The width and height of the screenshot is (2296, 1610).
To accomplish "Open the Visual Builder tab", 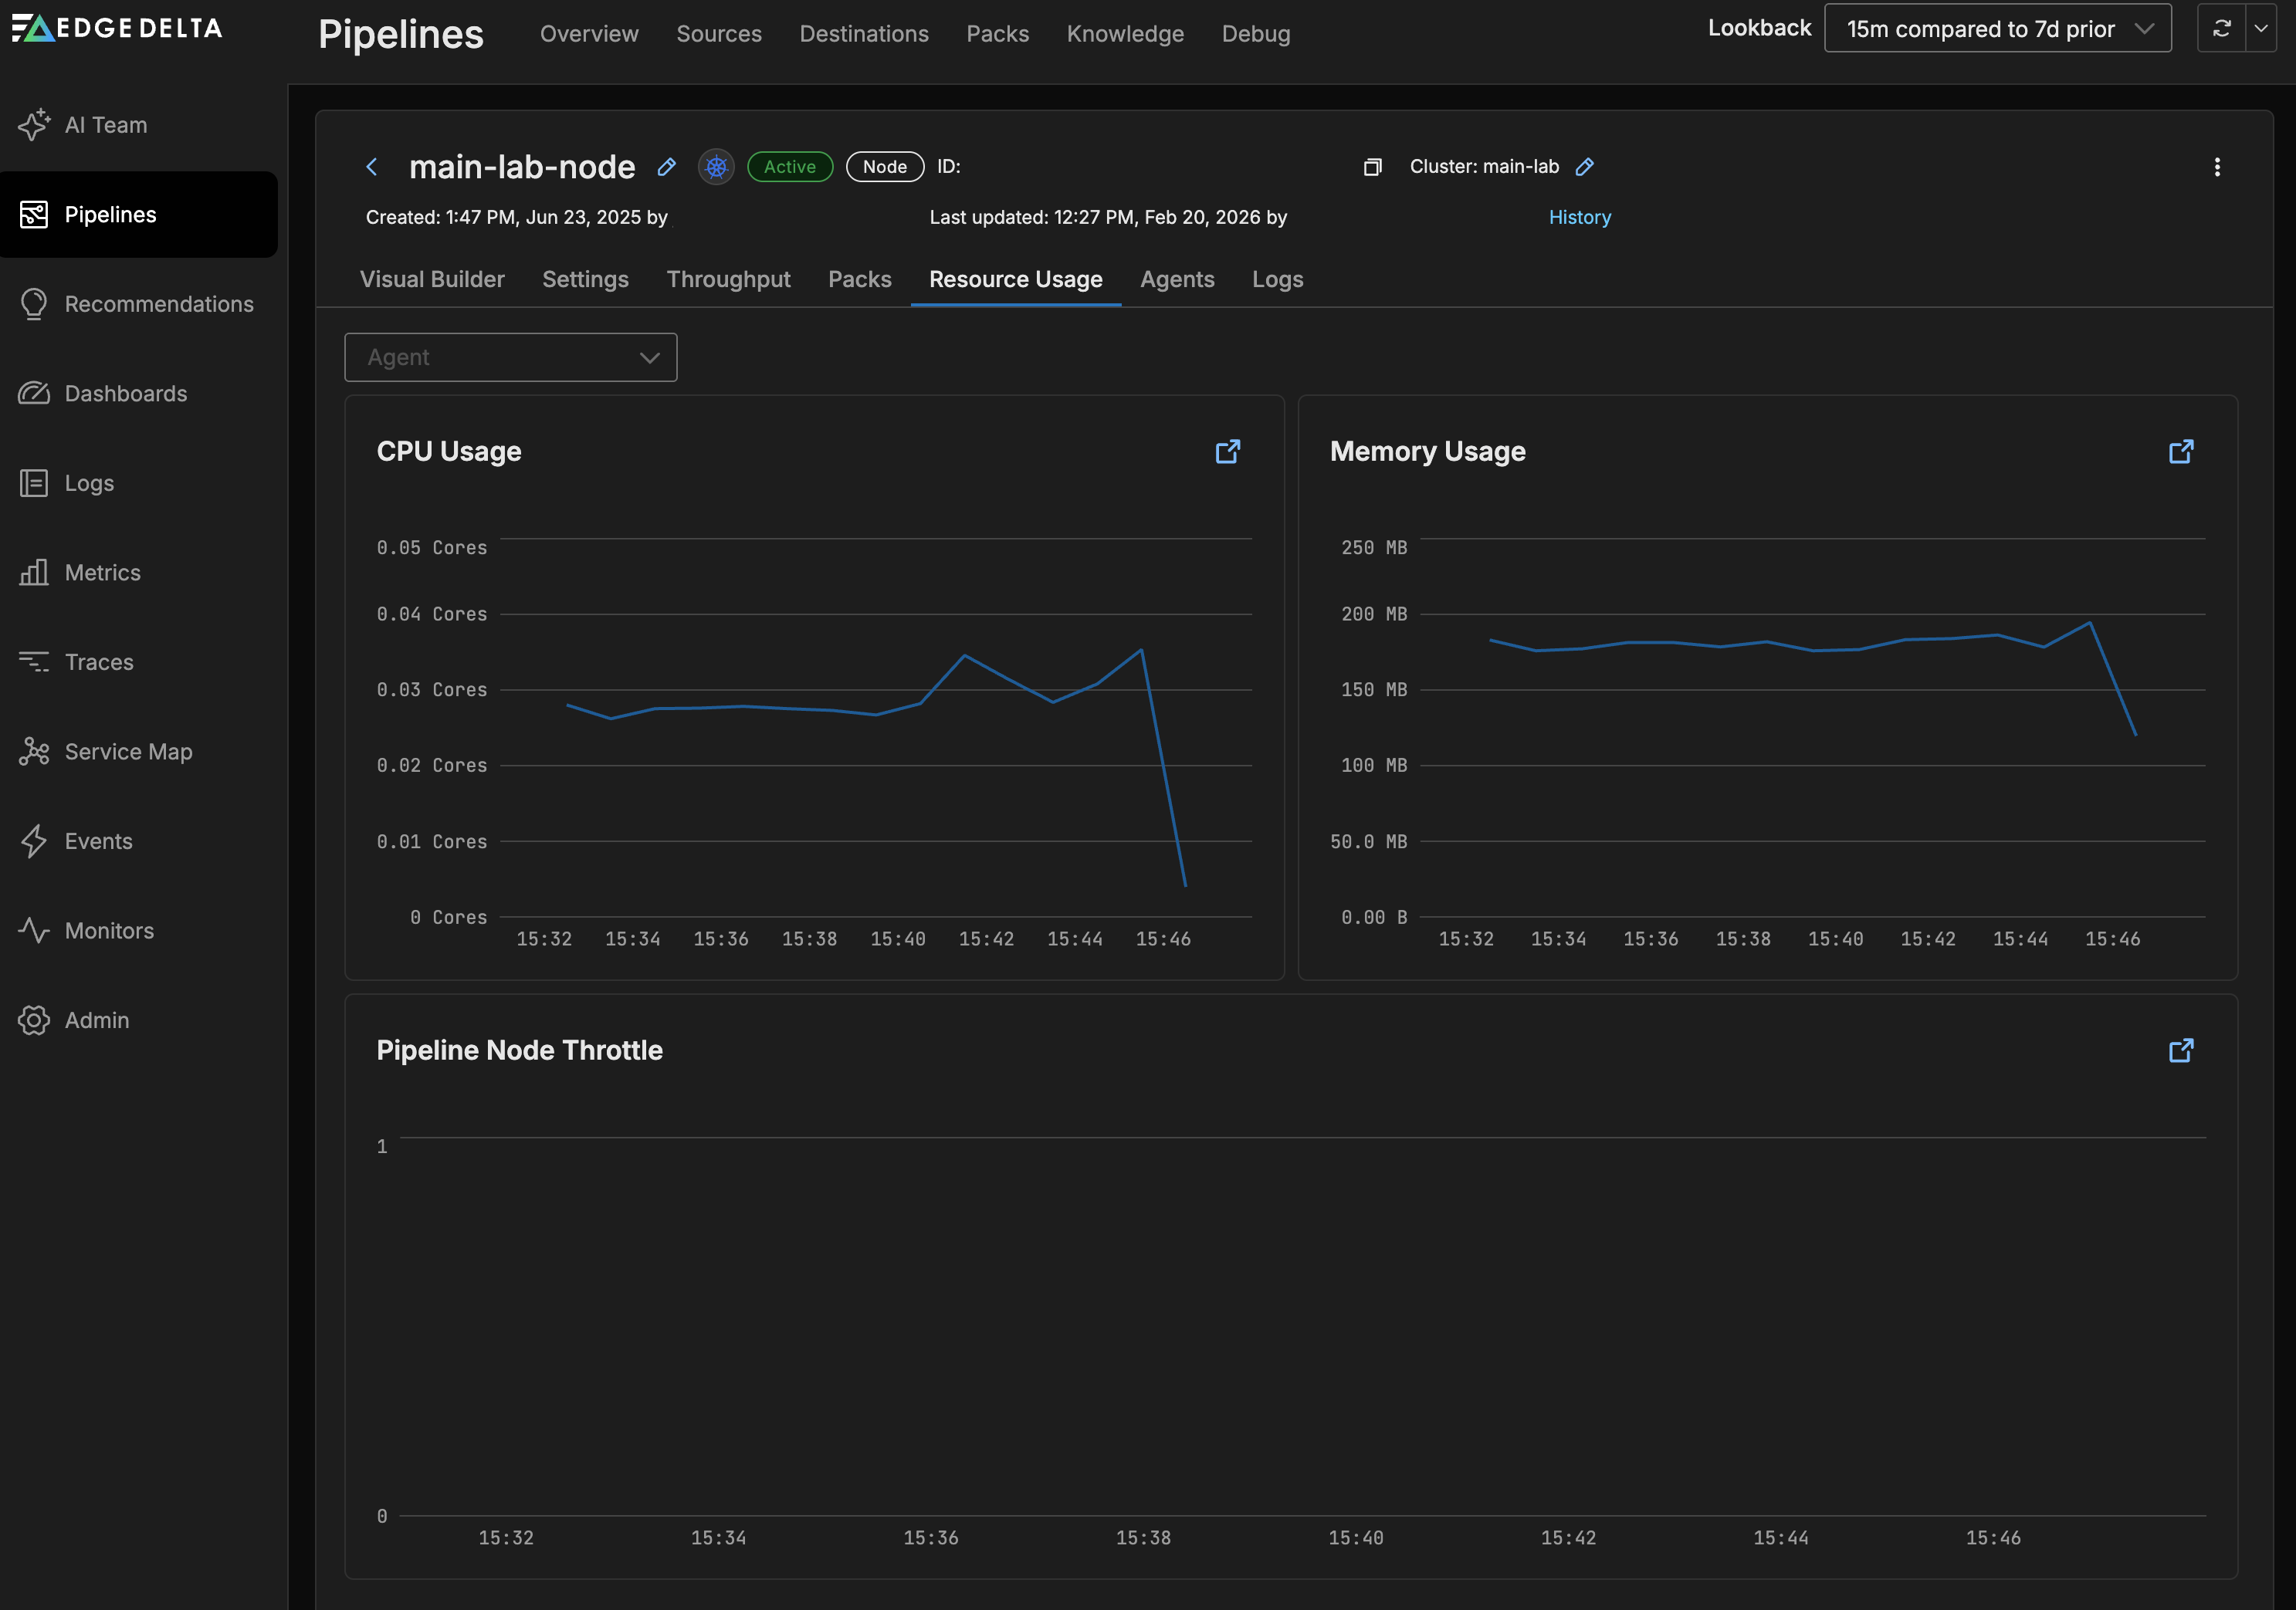I will (432, 279).
